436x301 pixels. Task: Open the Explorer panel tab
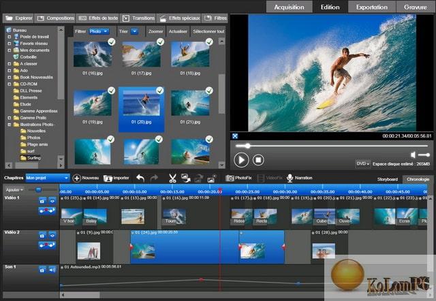click(x=18, y=18)
